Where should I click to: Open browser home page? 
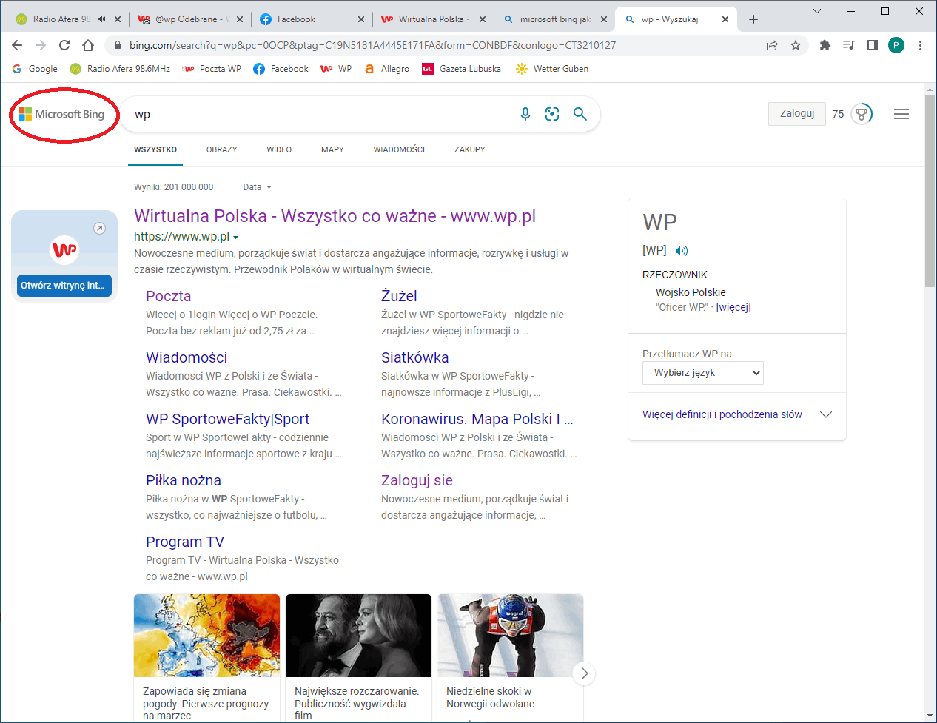(88, 45)
